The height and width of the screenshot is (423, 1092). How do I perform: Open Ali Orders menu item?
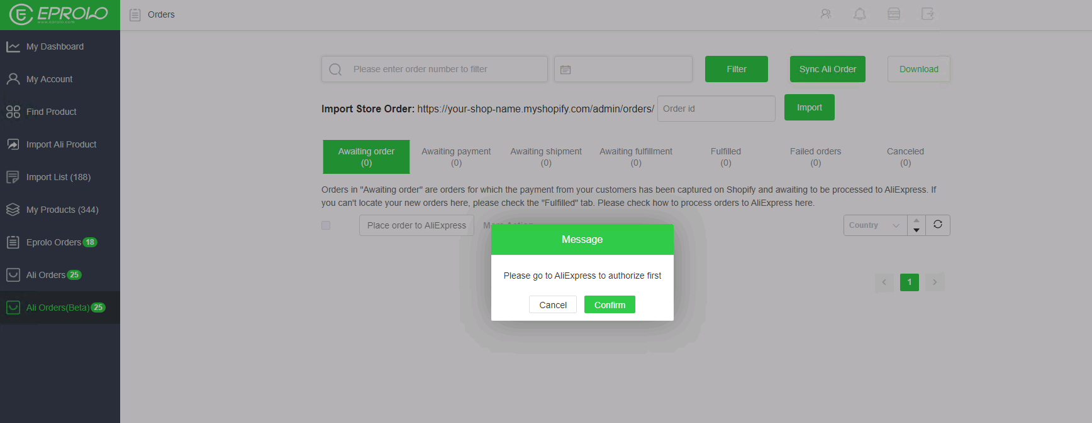click(x=60, y=275)
